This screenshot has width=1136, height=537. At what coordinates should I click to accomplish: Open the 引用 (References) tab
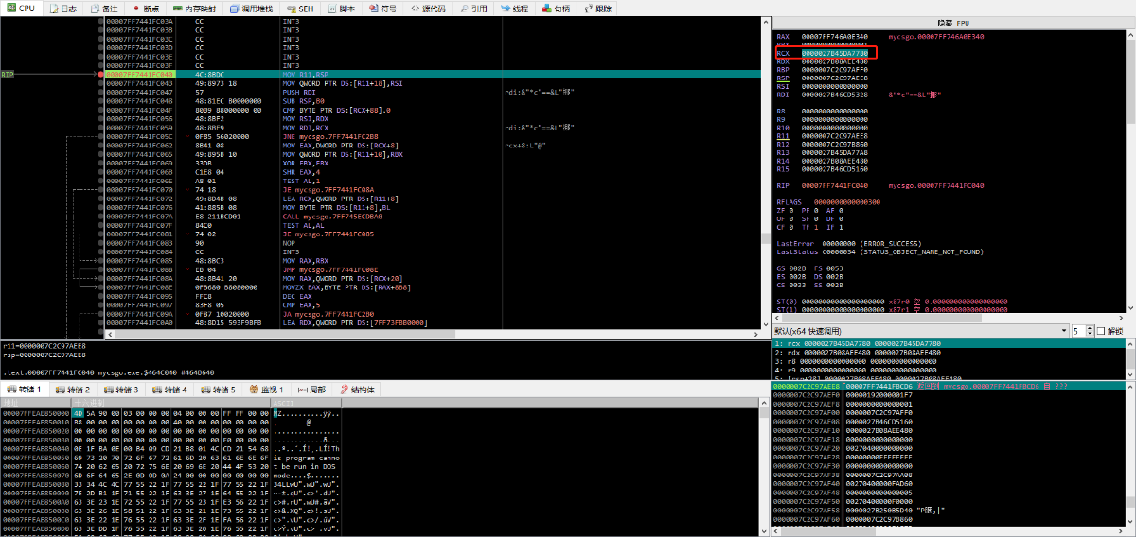[474, 8]
